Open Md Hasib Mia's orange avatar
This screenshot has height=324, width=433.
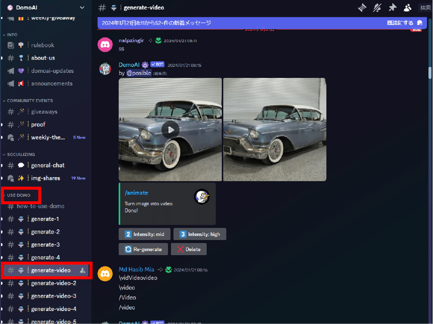[105, 274]
